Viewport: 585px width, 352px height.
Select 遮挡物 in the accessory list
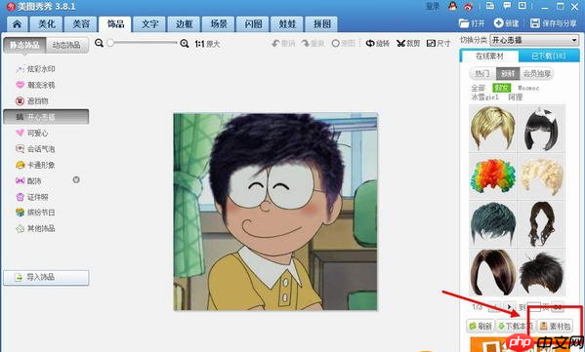[x=32, y=101]
